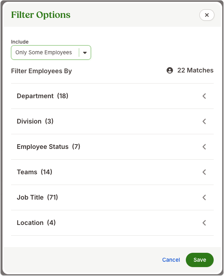Click the Job Title (71) row label
224x276 pixels.
coord(37,197)
